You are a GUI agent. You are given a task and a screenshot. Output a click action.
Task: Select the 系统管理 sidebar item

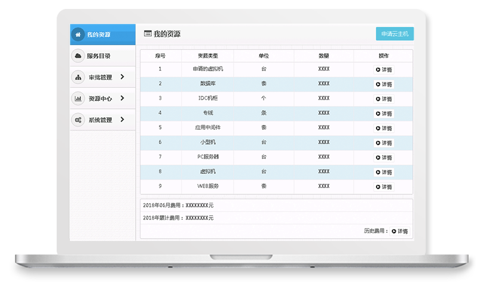pyautogui.click(x=103, y=120)
